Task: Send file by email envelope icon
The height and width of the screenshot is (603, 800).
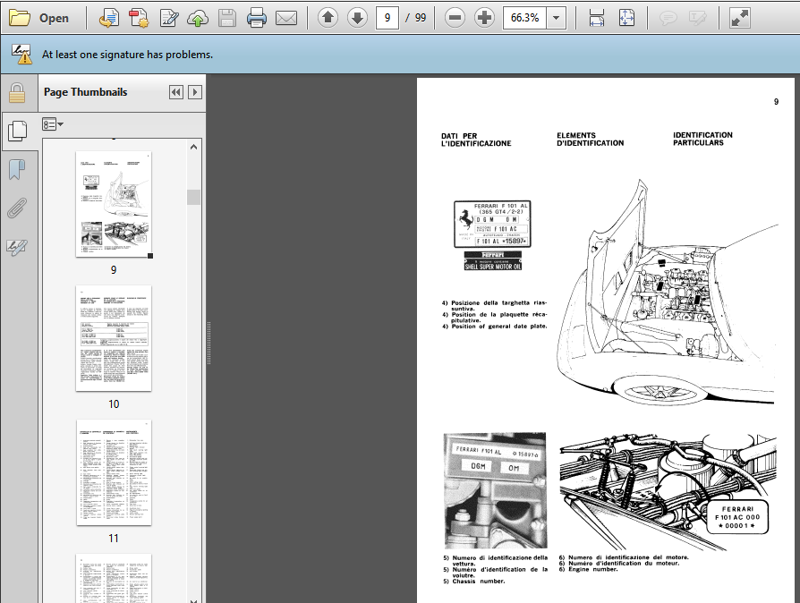Action: 286,19
